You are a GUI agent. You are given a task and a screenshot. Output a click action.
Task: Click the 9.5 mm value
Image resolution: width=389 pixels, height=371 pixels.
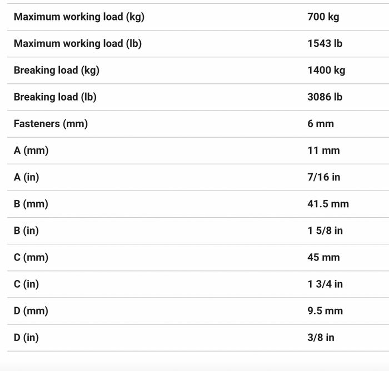coord(325,311)
